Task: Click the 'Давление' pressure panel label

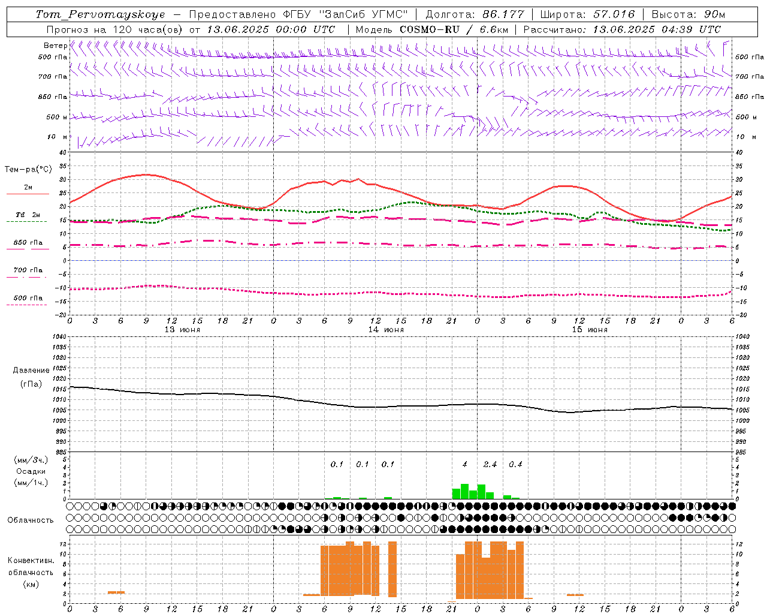Action: point(31,371)
